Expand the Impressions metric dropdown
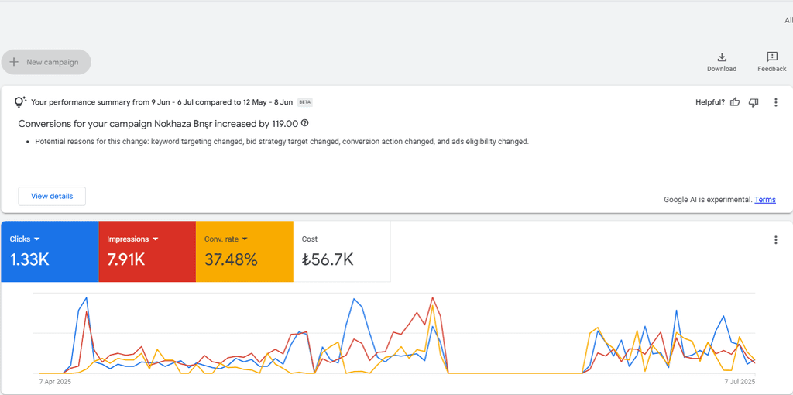The image size is (793, 395). (x=155, y=239)
